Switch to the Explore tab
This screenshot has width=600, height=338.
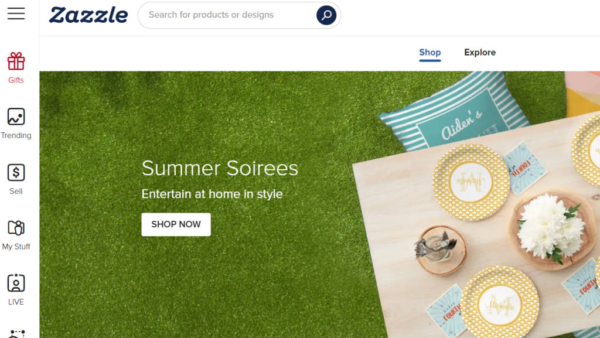coord(480,52)
